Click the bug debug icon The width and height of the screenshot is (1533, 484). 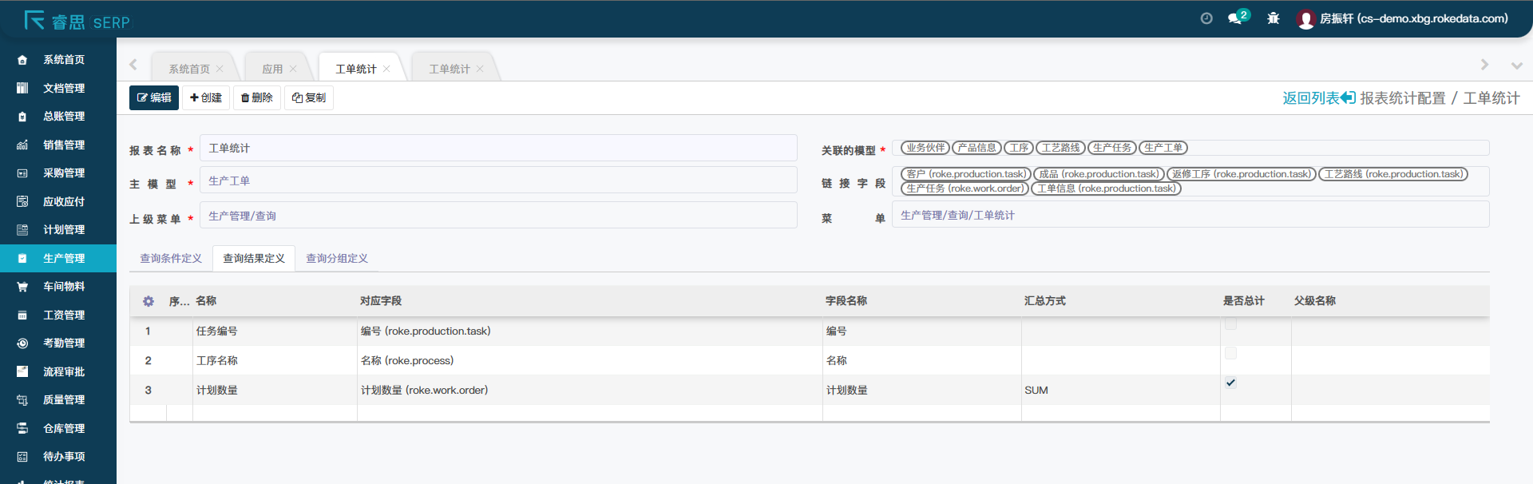[1274, 18]
